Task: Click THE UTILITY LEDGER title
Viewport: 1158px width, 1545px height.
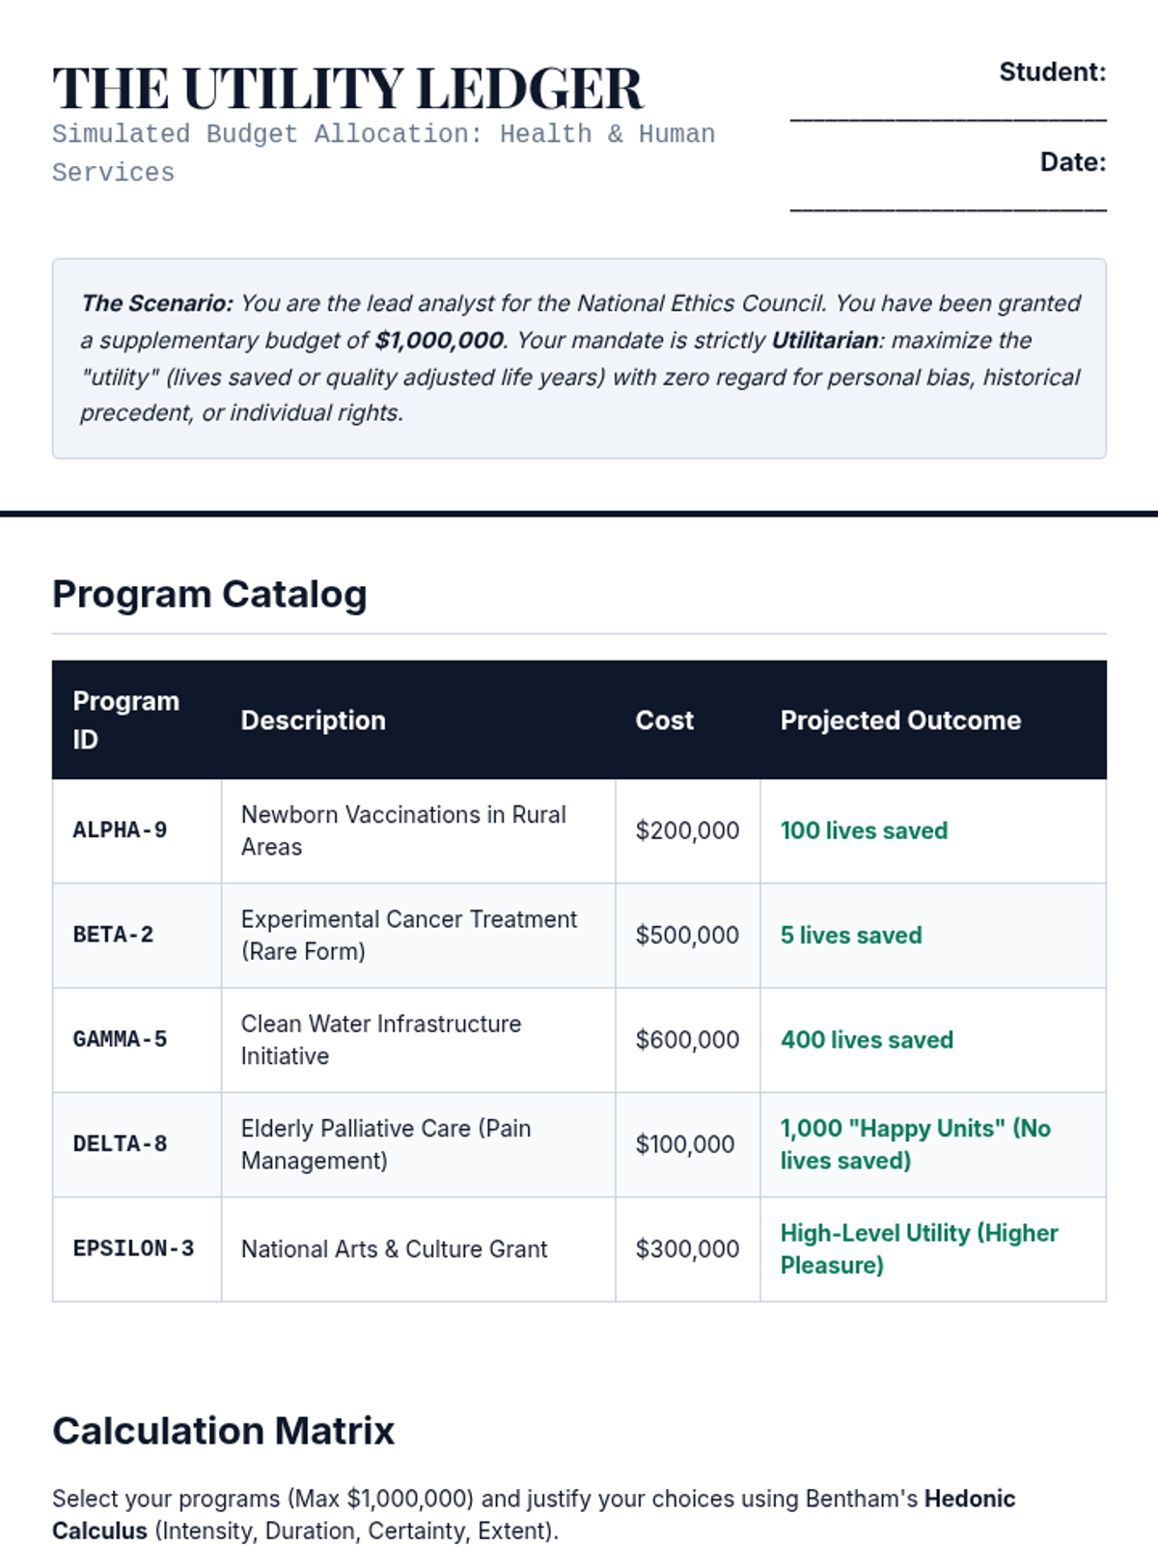Action: 347,89
